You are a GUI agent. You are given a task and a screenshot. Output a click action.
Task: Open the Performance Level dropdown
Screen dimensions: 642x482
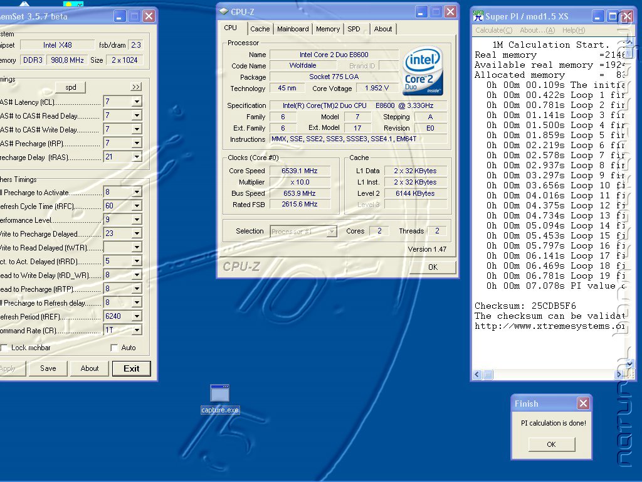pos(137,220)
